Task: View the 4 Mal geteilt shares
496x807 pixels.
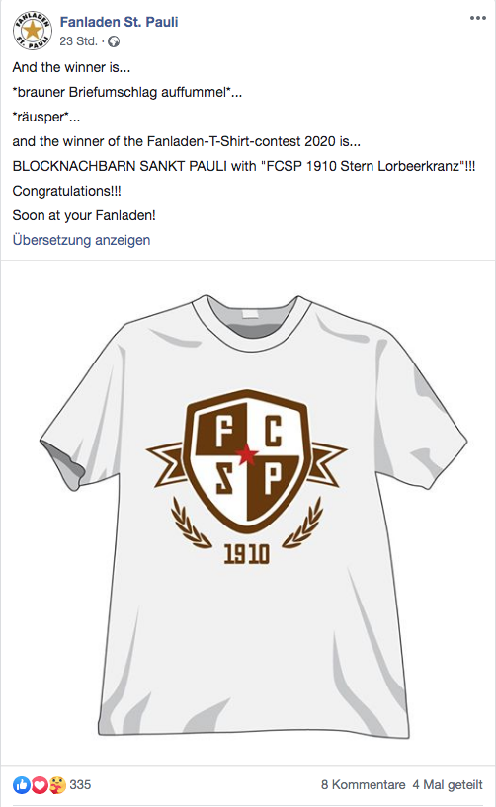Action: pos(448,785)
